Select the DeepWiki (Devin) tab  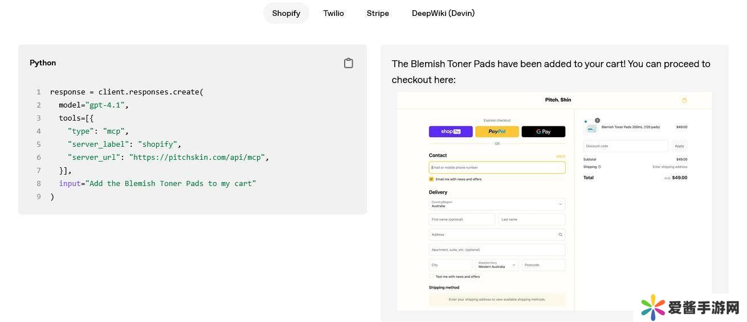pos(443,13)
